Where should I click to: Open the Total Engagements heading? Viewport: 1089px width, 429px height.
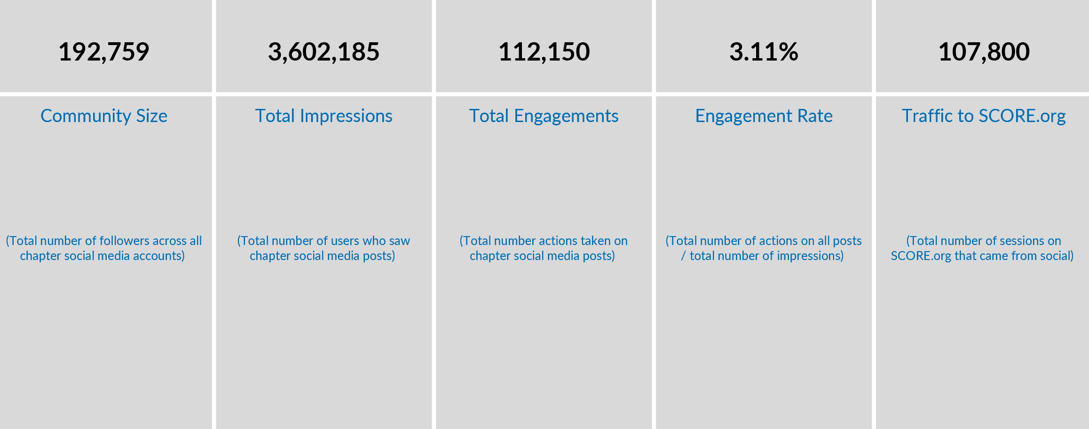544,116
